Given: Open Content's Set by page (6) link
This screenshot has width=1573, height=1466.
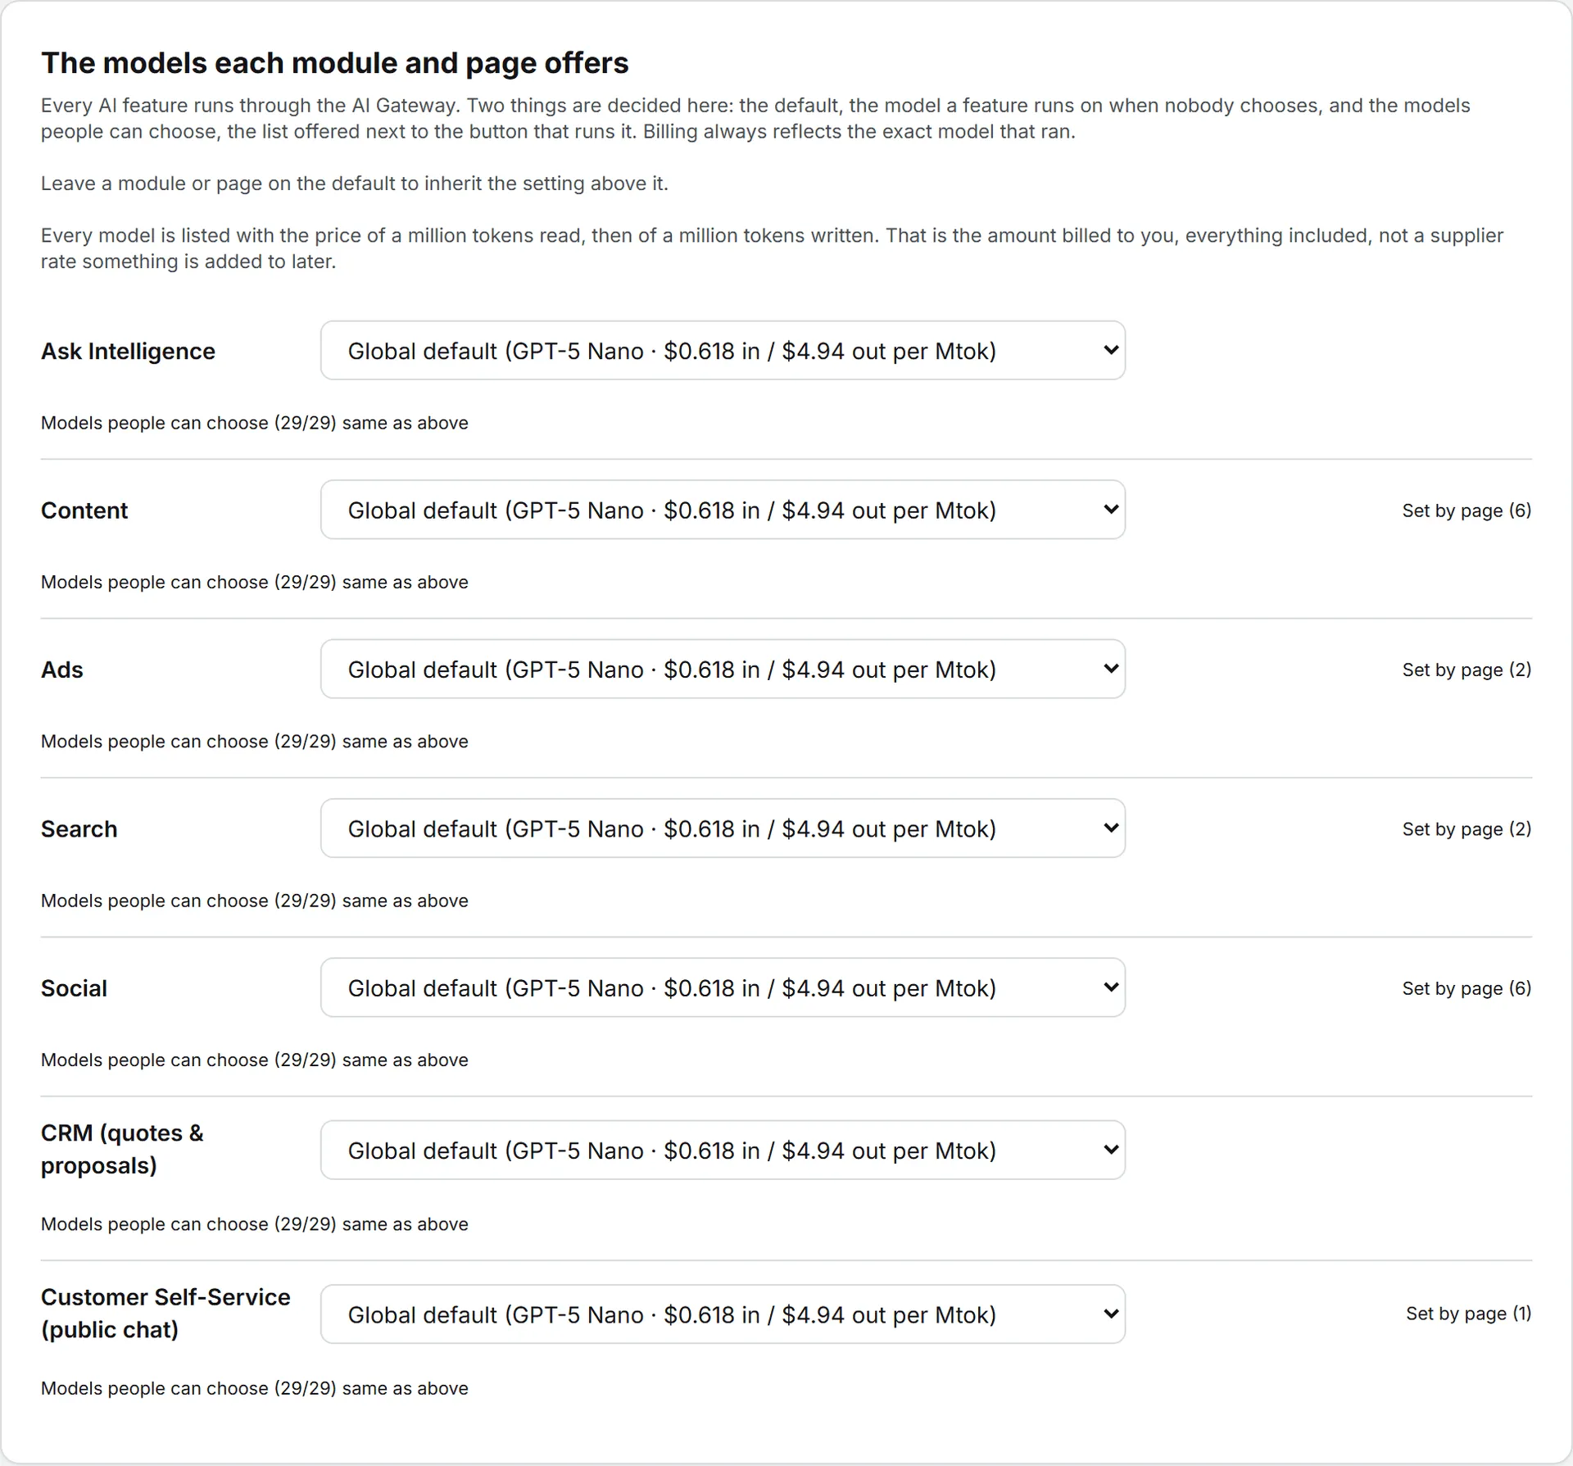Looking at the screenshot, I should tap(1466, 511).
